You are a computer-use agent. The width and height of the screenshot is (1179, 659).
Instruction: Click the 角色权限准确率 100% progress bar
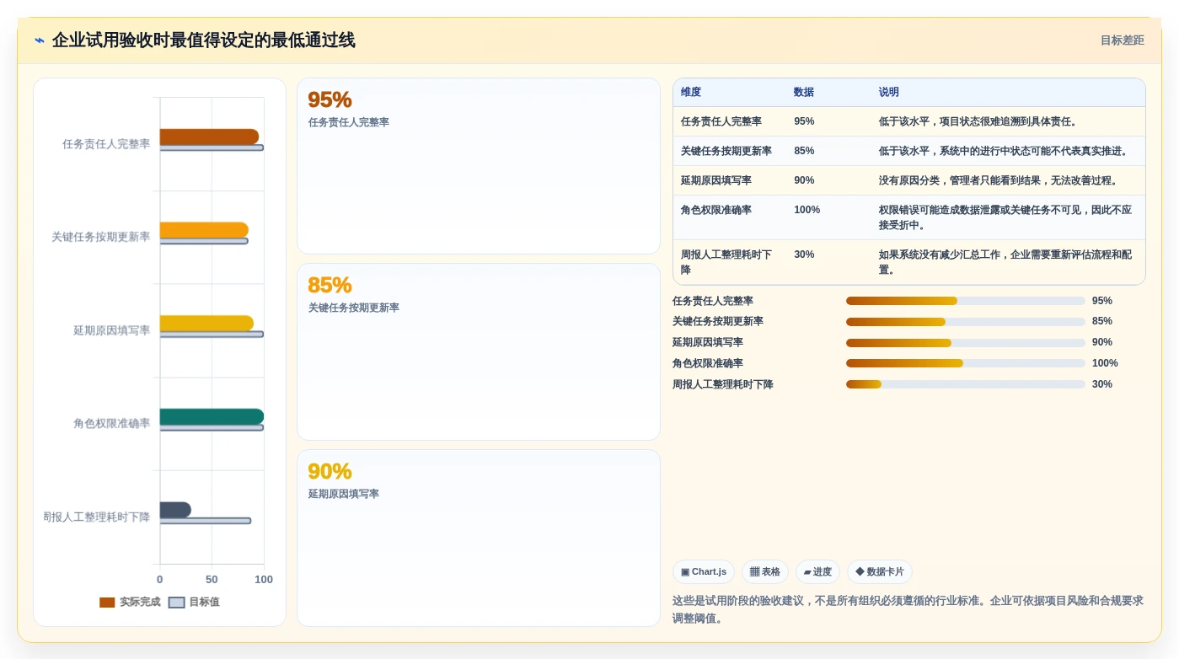pos(966,363)
